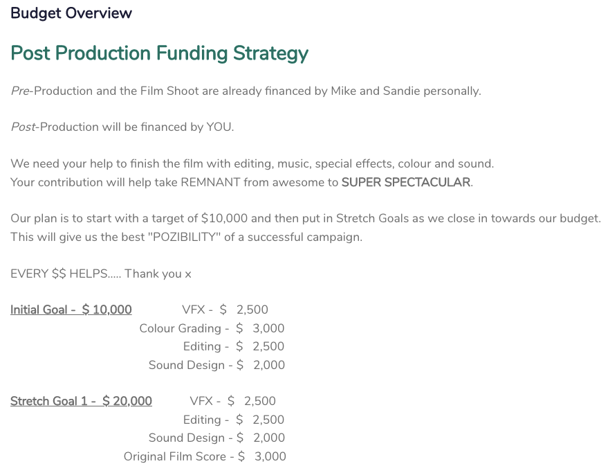610x475 pixels.
Task: Click the Editing - $2,500 line under Initial Goal
Action: 234,346
